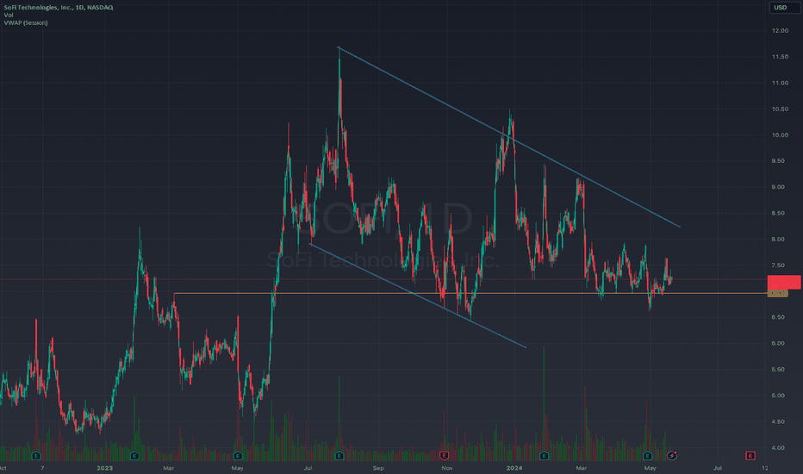The width and height of the screenshot is (803, 474).
Task: Click the Sep label on time axis
Action: pos(378,468)
